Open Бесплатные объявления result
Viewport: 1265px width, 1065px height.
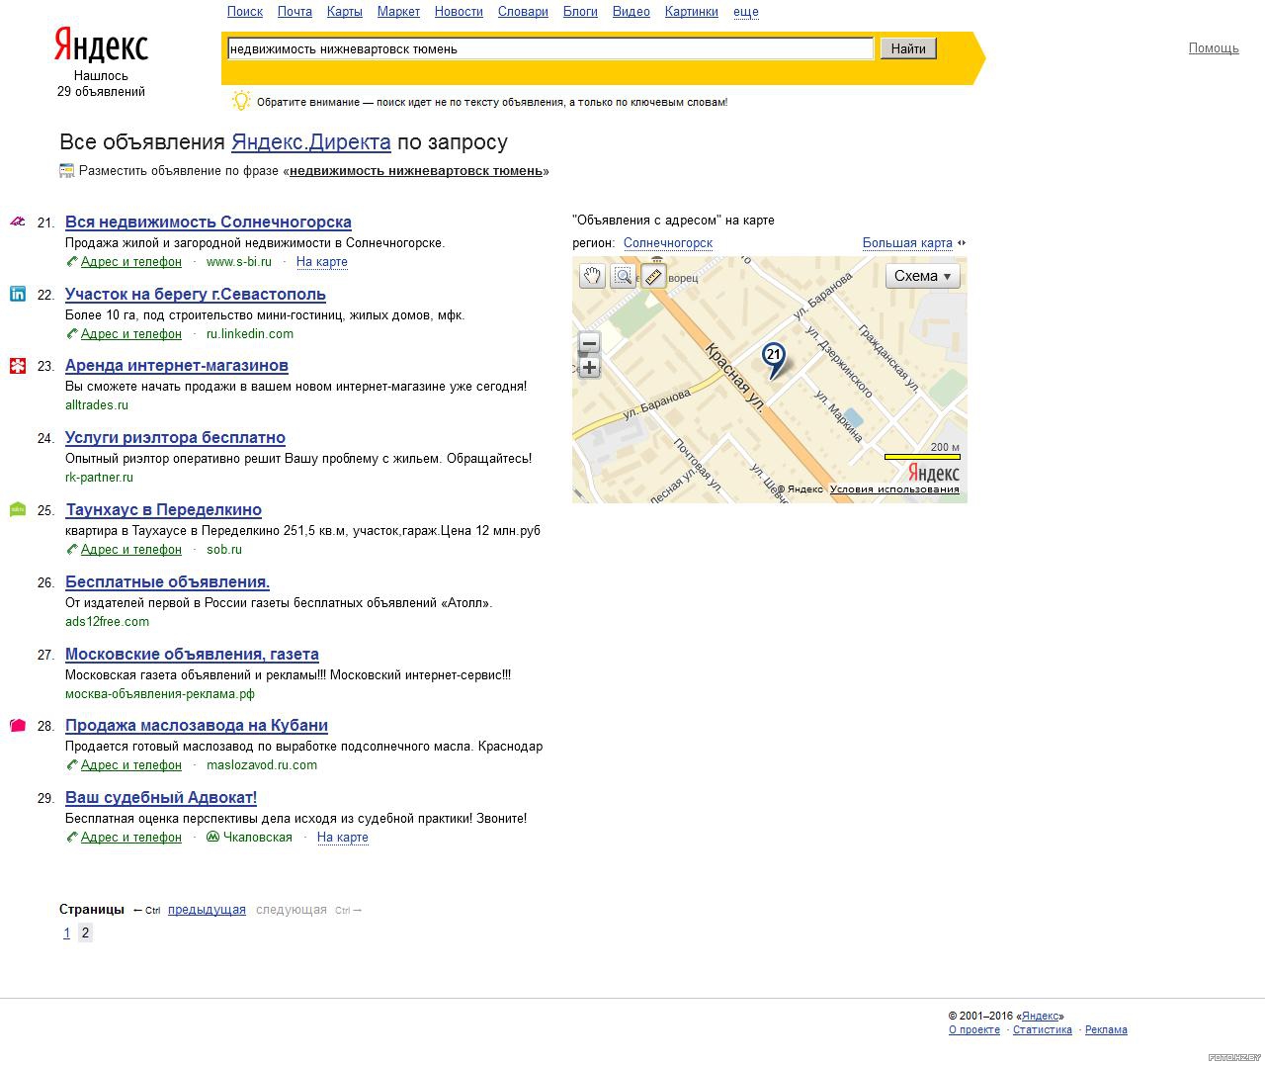click(x=168, y=581)
